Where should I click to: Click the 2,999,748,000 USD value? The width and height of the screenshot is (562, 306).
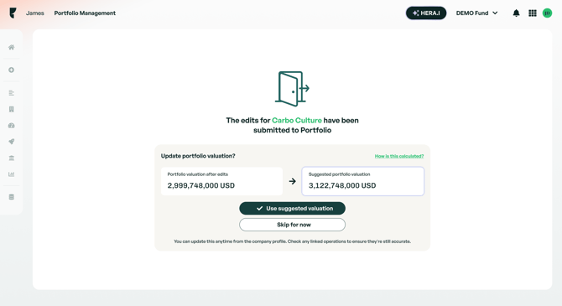(x=201, y=185)
